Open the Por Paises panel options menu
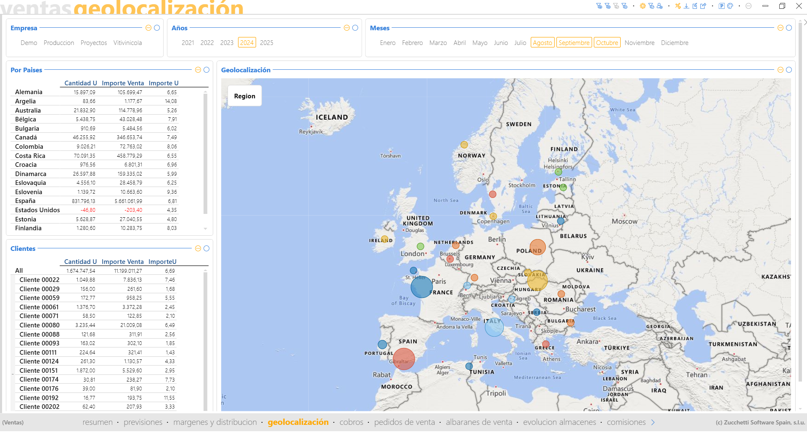 tap(198, 70)
